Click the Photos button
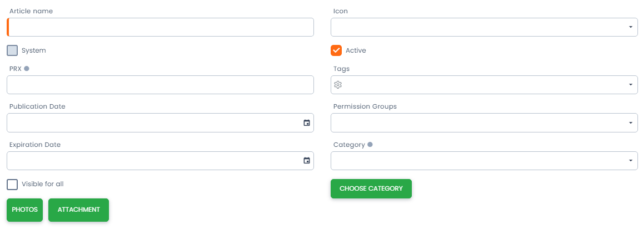Screen dimensions: 643x235 coord(24,210)
